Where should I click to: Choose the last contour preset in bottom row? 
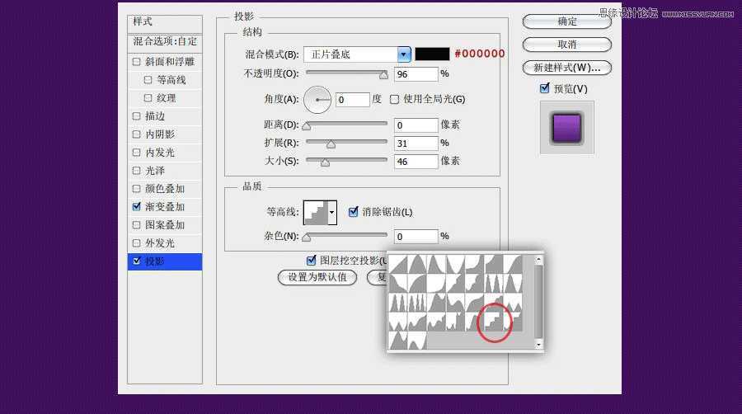coord(417,339)
